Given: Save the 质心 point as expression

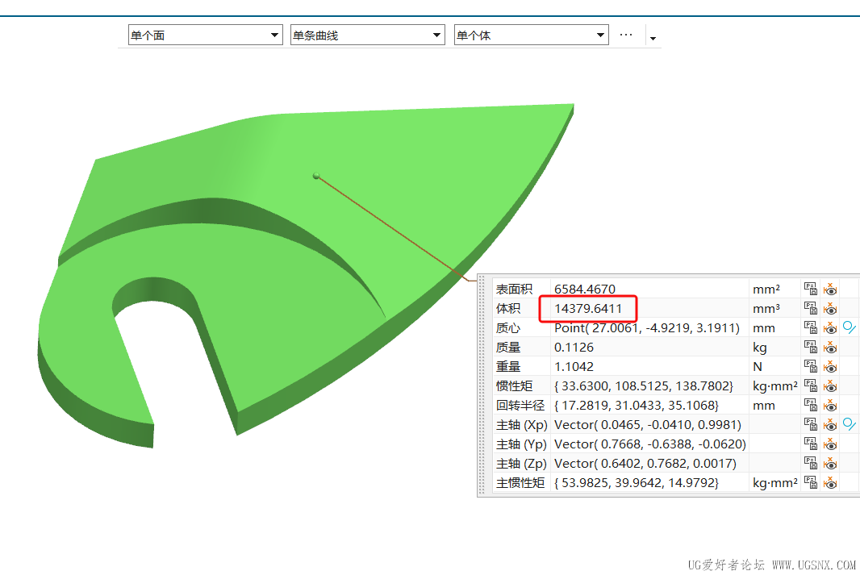Looking at the screenshot, I should tap(810, 327).
